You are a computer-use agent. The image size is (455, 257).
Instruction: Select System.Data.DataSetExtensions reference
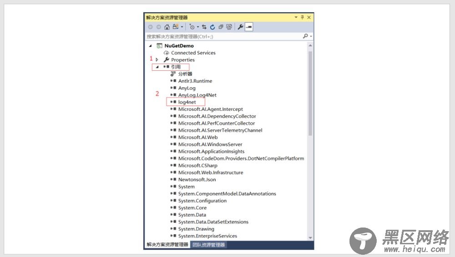point(213,222)
